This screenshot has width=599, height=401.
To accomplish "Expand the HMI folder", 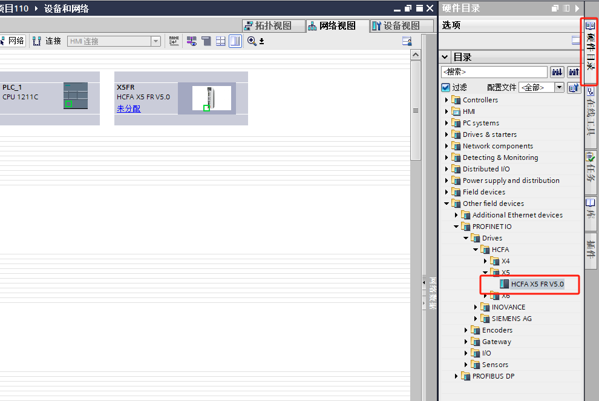I will (x=447, y=111).
